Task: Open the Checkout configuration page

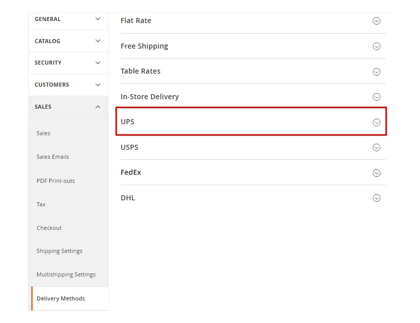Action: 49,228
